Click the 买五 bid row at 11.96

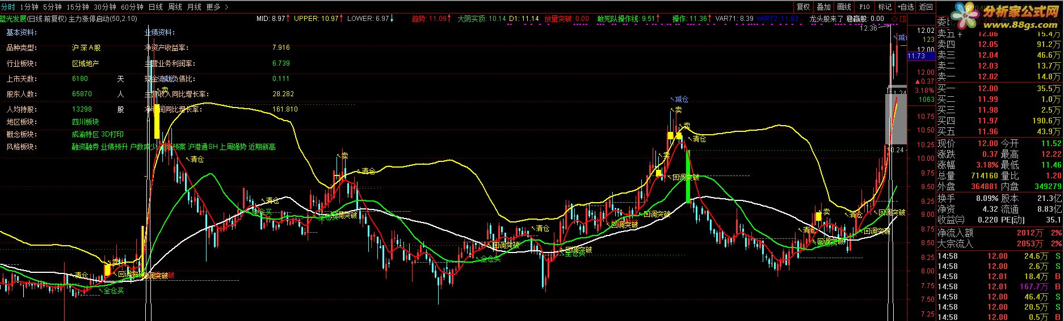[x=999, y=131]
